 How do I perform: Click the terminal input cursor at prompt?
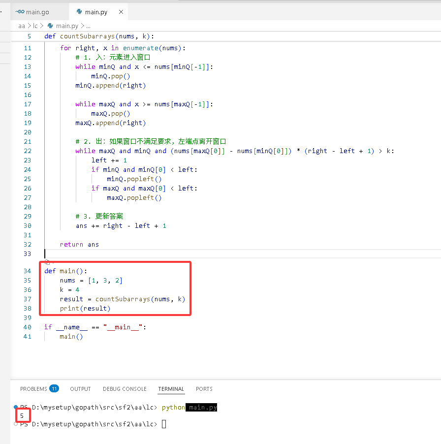coord(164,424)
